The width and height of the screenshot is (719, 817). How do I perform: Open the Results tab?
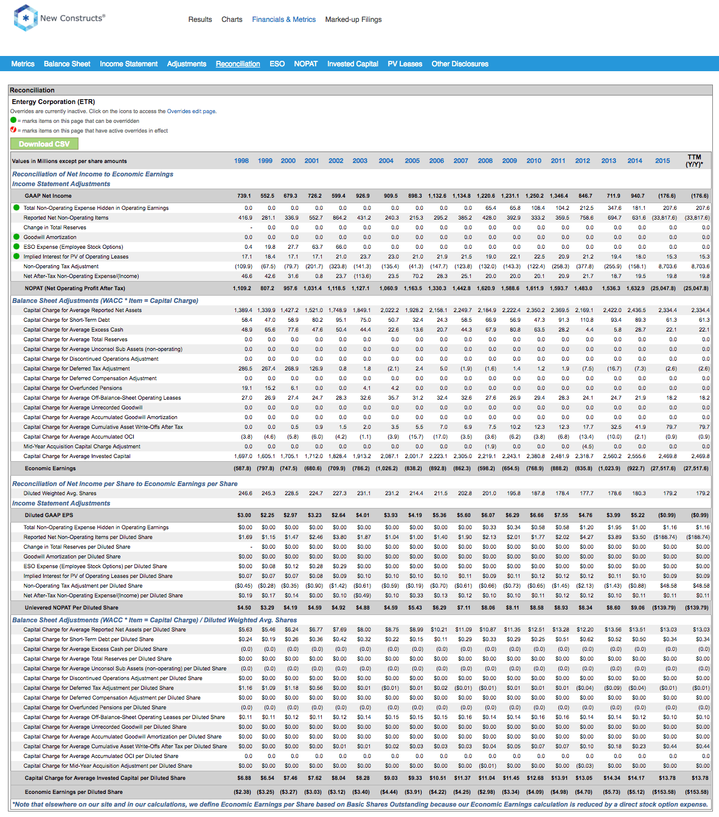click(x=200, y=19)
